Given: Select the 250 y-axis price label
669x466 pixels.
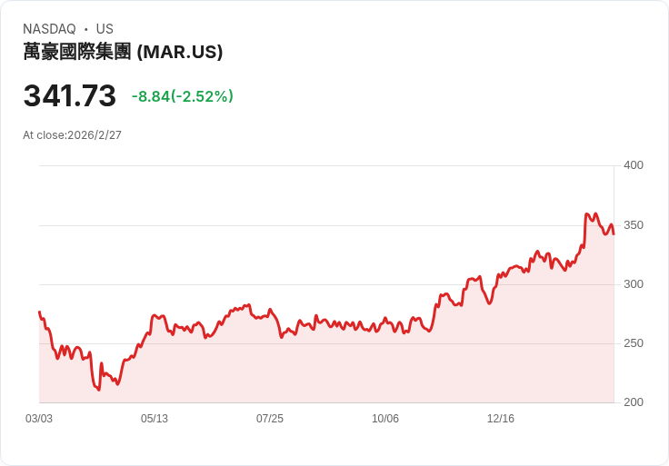Looking at the screenshot, I should (x=634, y=343).
